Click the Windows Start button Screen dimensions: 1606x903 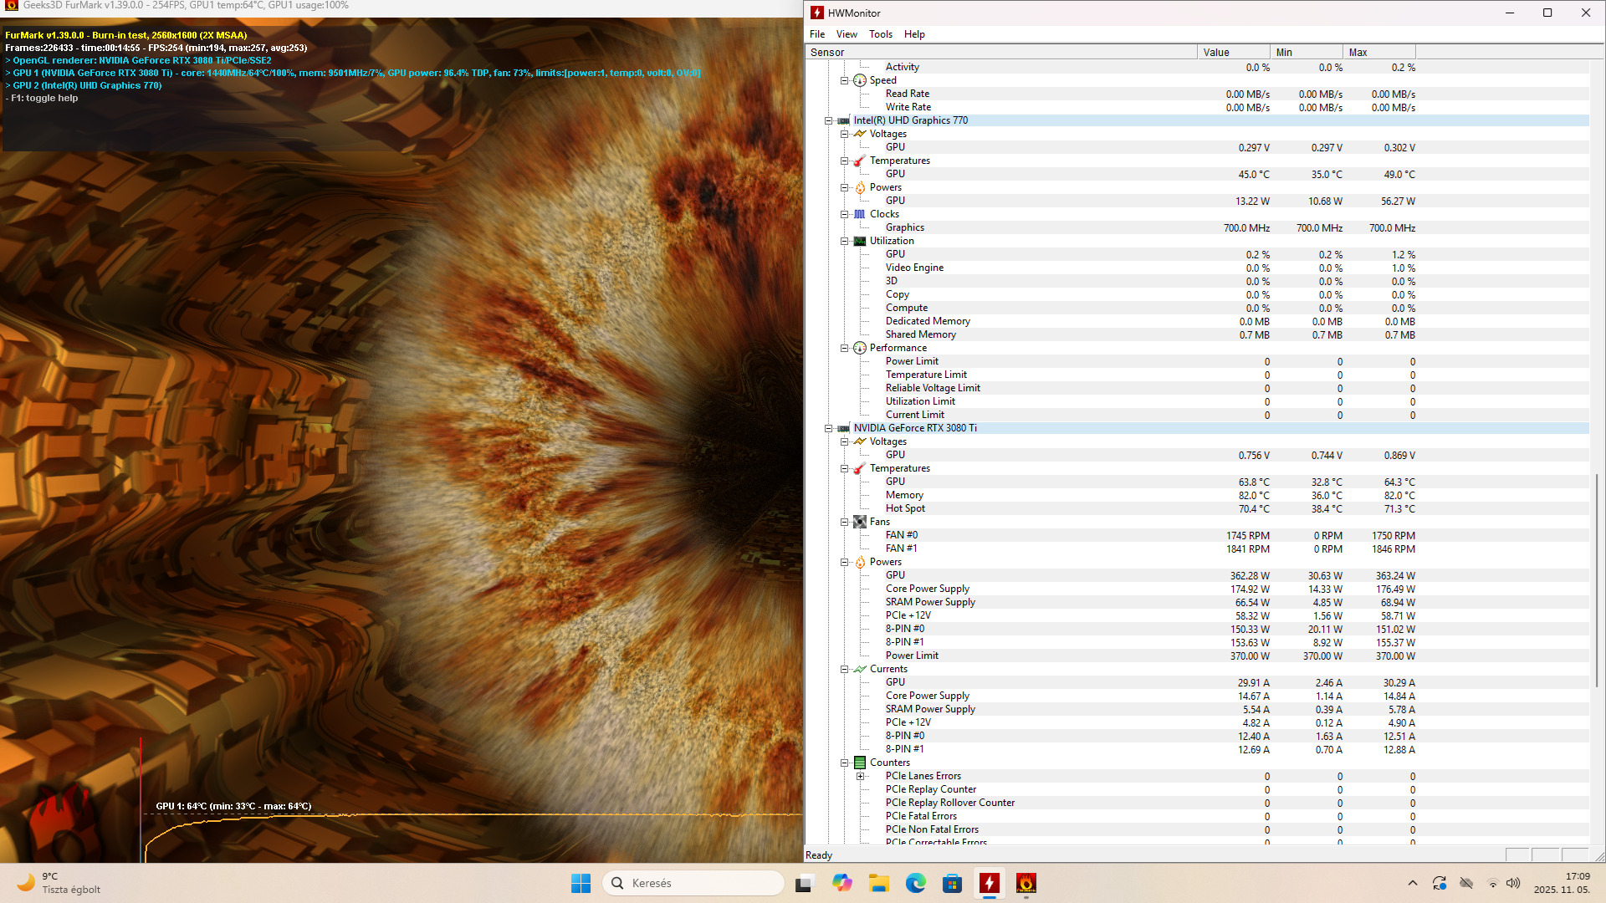click(x=581, y=883)
